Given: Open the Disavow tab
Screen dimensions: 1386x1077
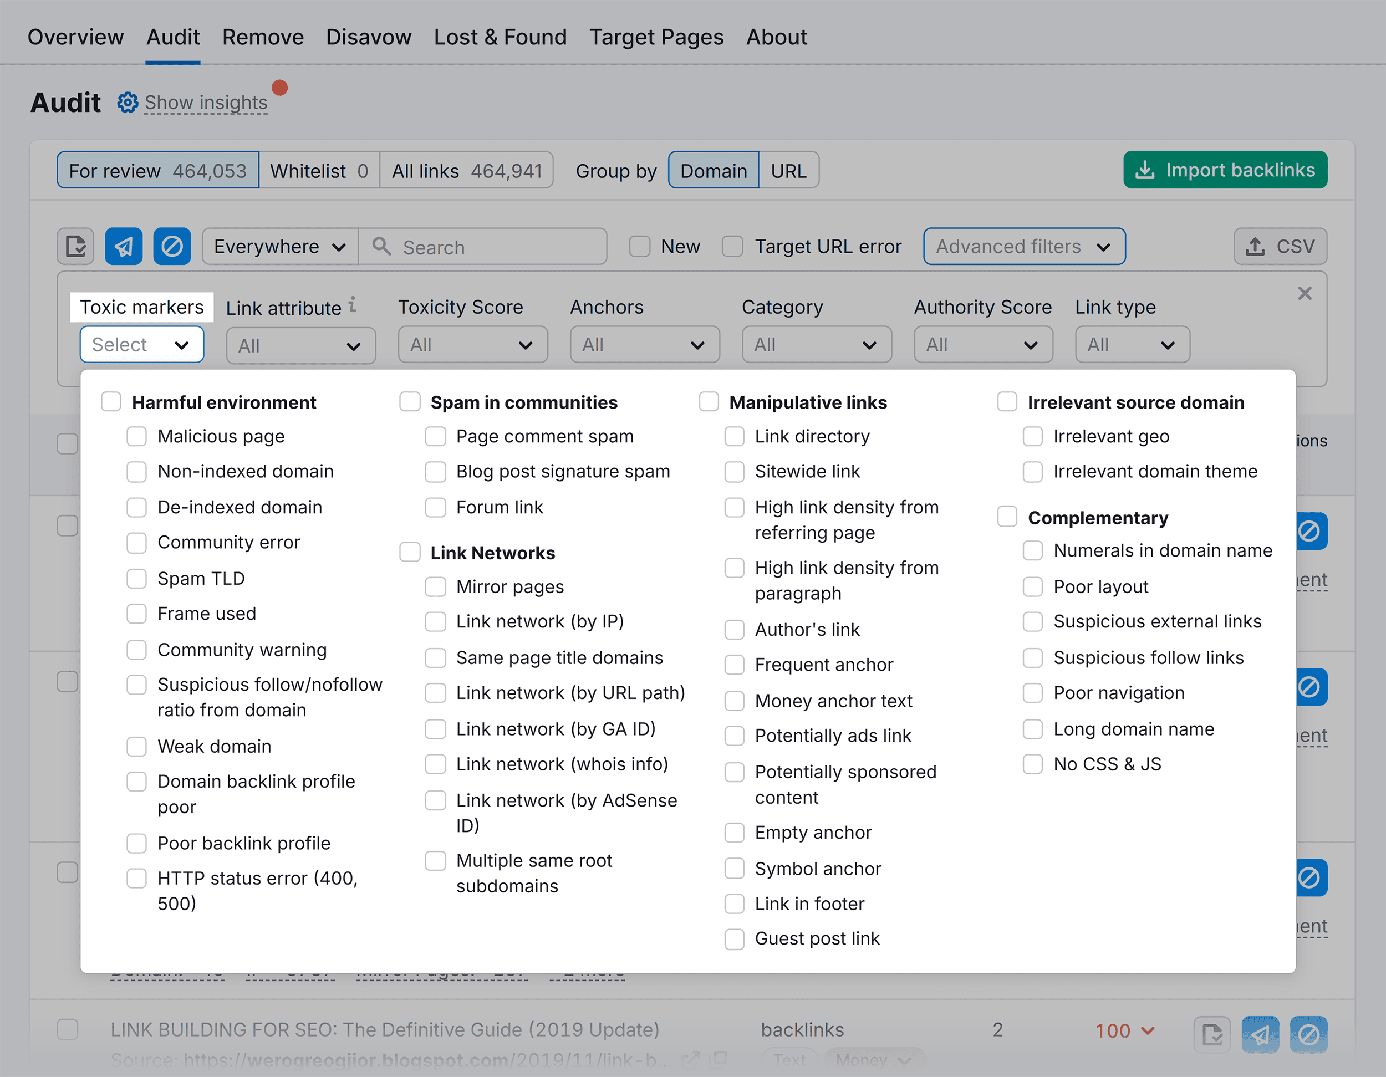Looking at the screenshot, I should [369, 37].
